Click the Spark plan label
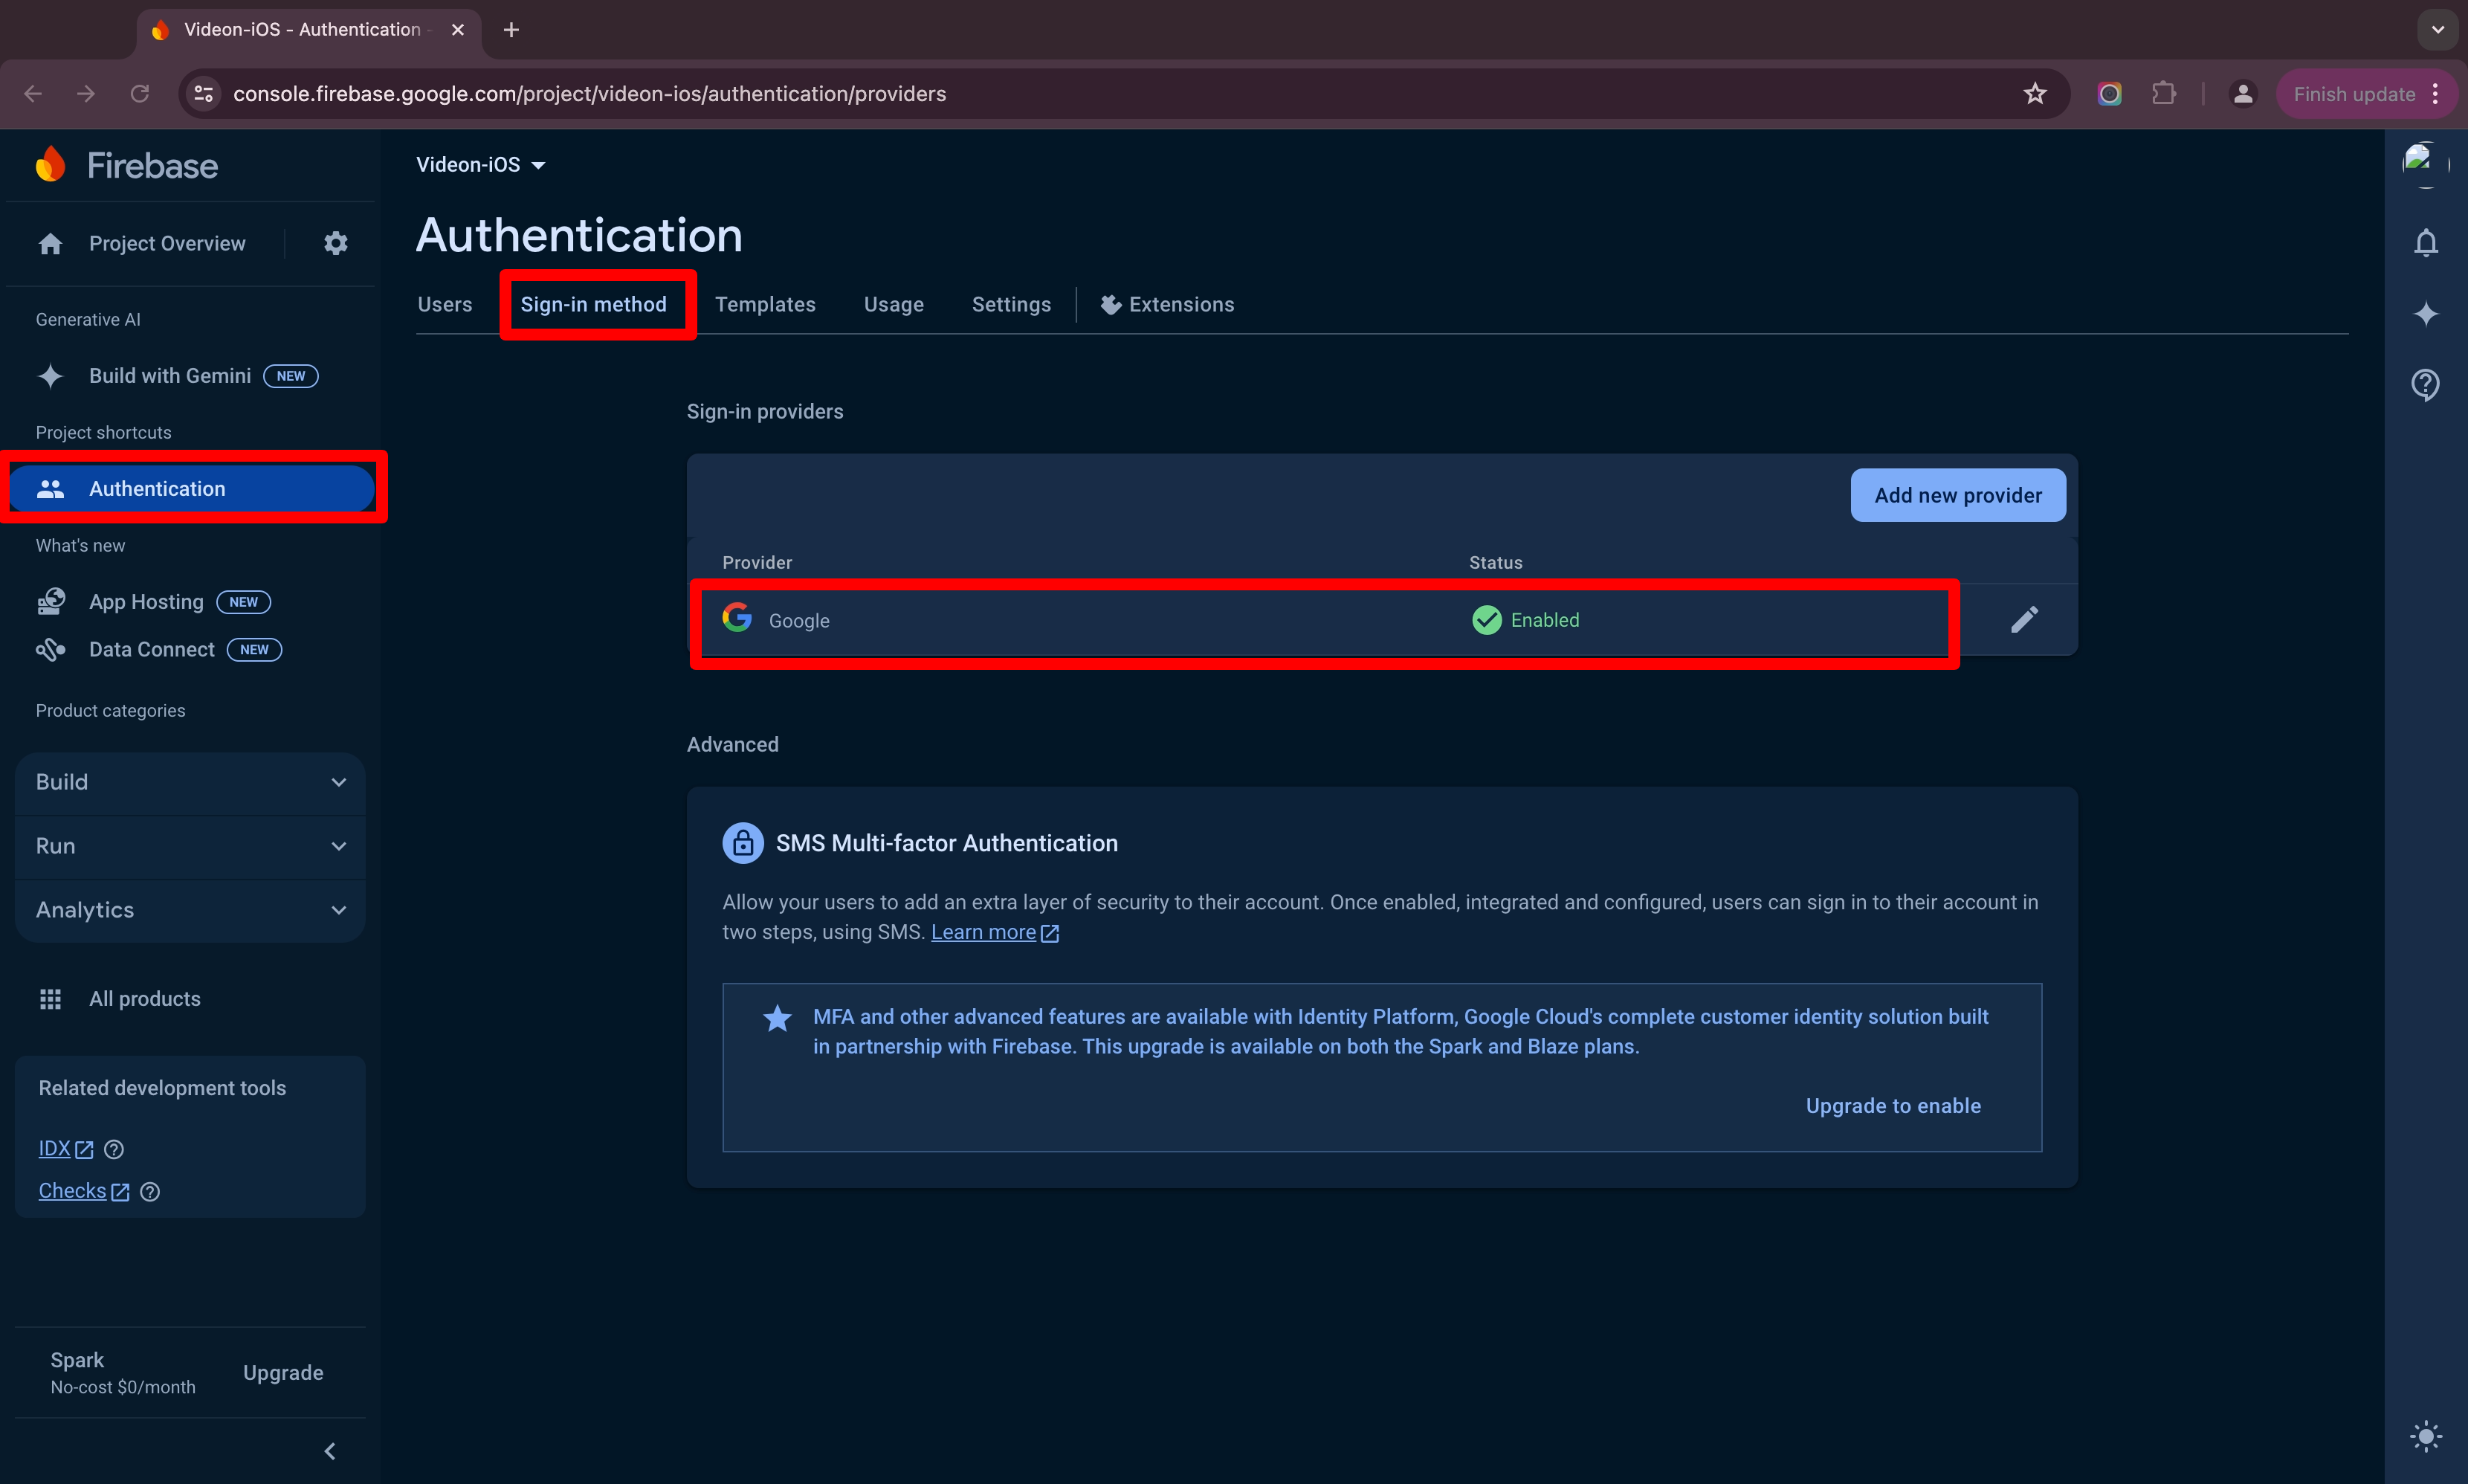Image resolution: width=2468 pixels, height=1484 pixels. pos(77,1360)
